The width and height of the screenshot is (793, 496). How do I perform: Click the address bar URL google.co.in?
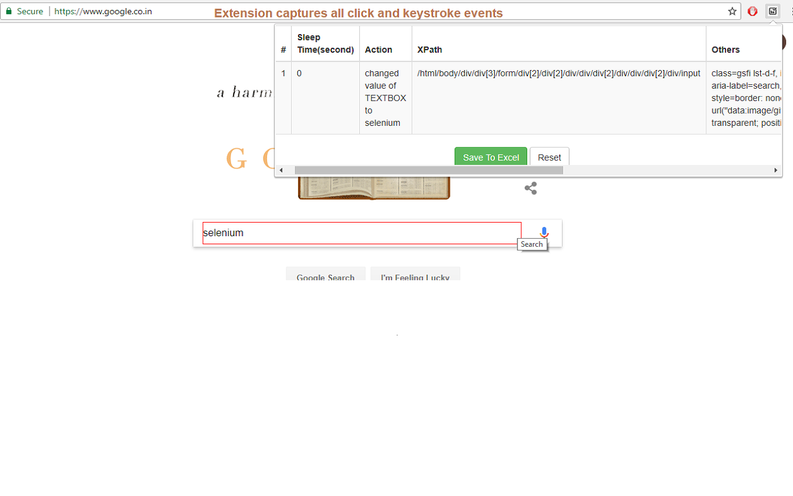click(103, 11)
